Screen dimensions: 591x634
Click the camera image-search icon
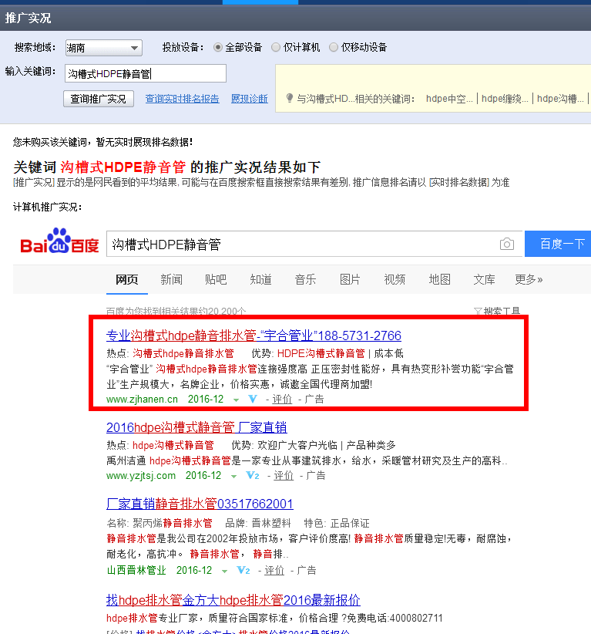point(506,244)
